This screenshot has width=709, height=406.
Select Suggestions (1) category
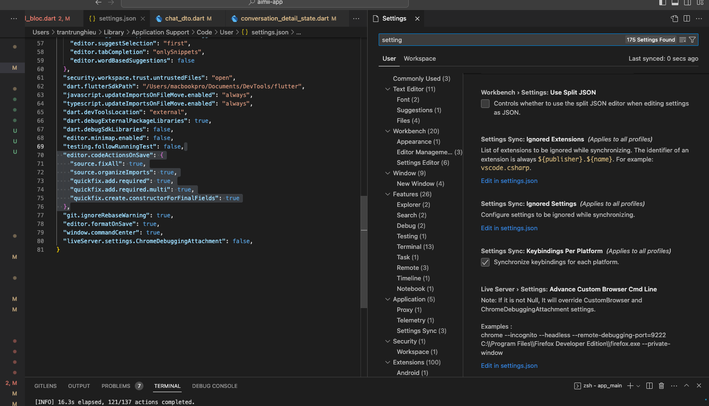point(419,110)
